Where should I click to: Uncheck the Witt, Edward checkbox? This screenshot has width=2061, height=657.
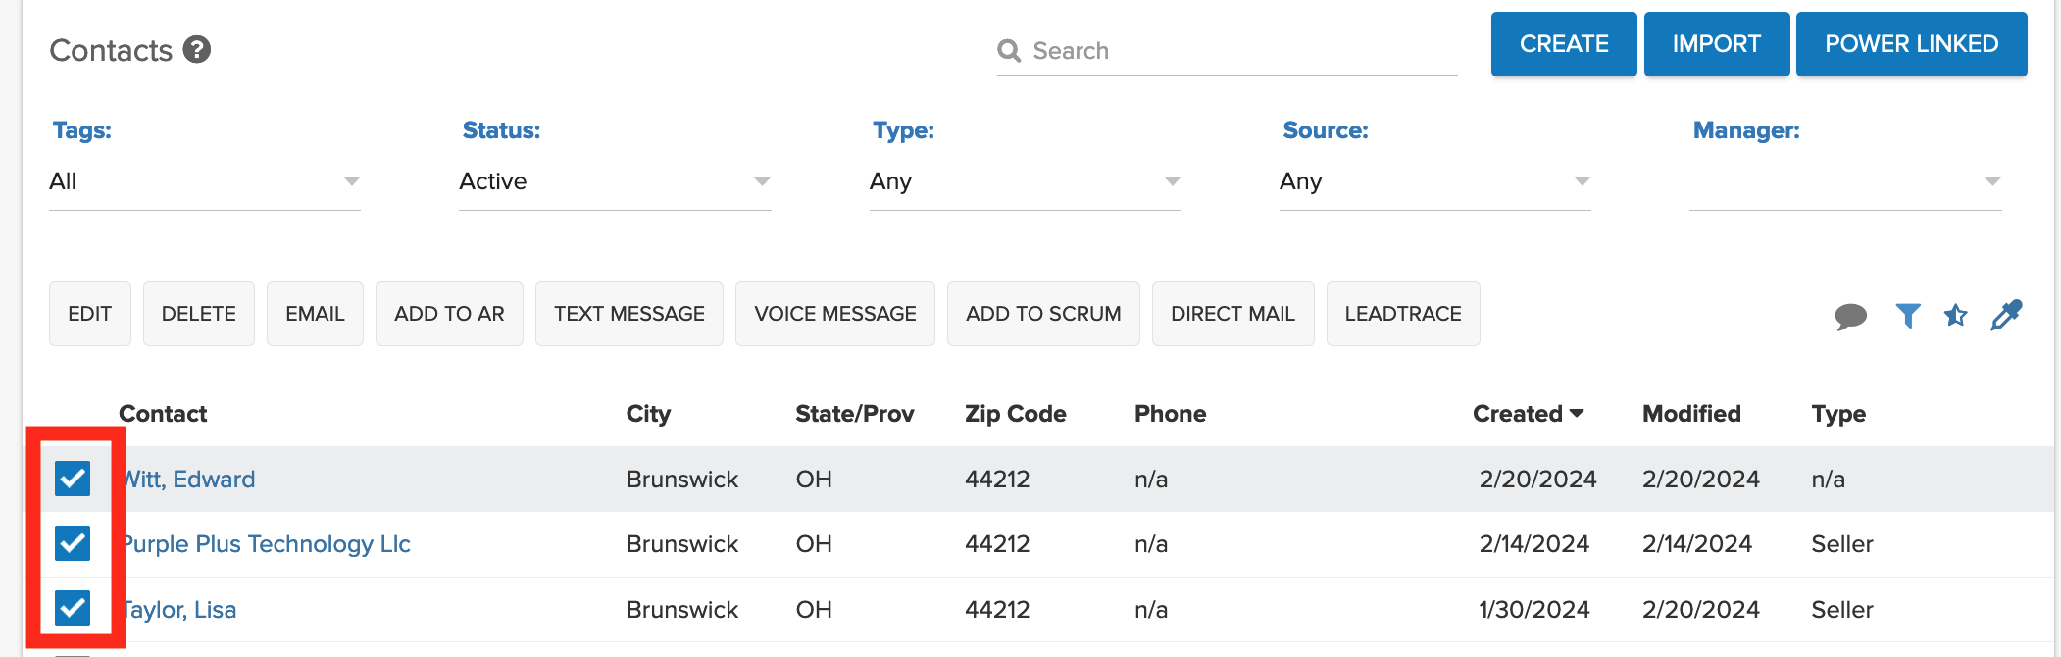(x=73, y=479)
